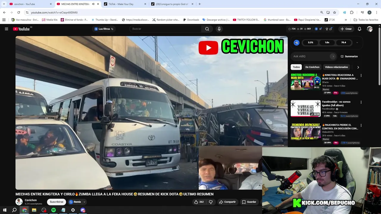Open YouTube notifications bell
Viewport: 381px width, 214px height.
pos(359,29)
